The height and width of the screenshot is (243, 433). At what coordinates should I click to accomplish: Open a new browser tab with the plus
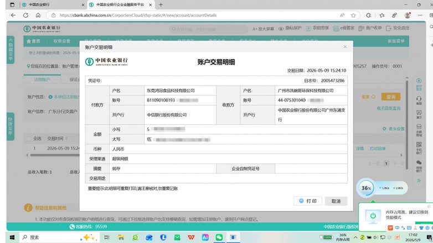pos(161,4)
